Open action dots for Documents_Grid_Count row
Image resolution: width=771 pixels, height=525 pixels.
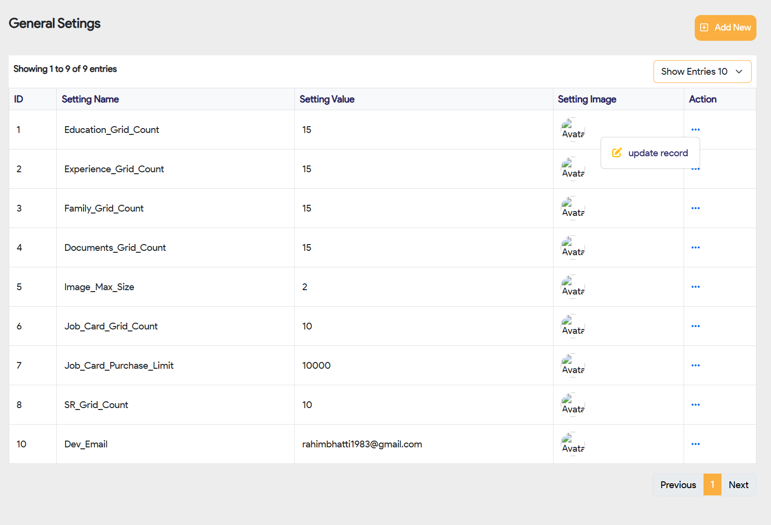click(695, 247)
